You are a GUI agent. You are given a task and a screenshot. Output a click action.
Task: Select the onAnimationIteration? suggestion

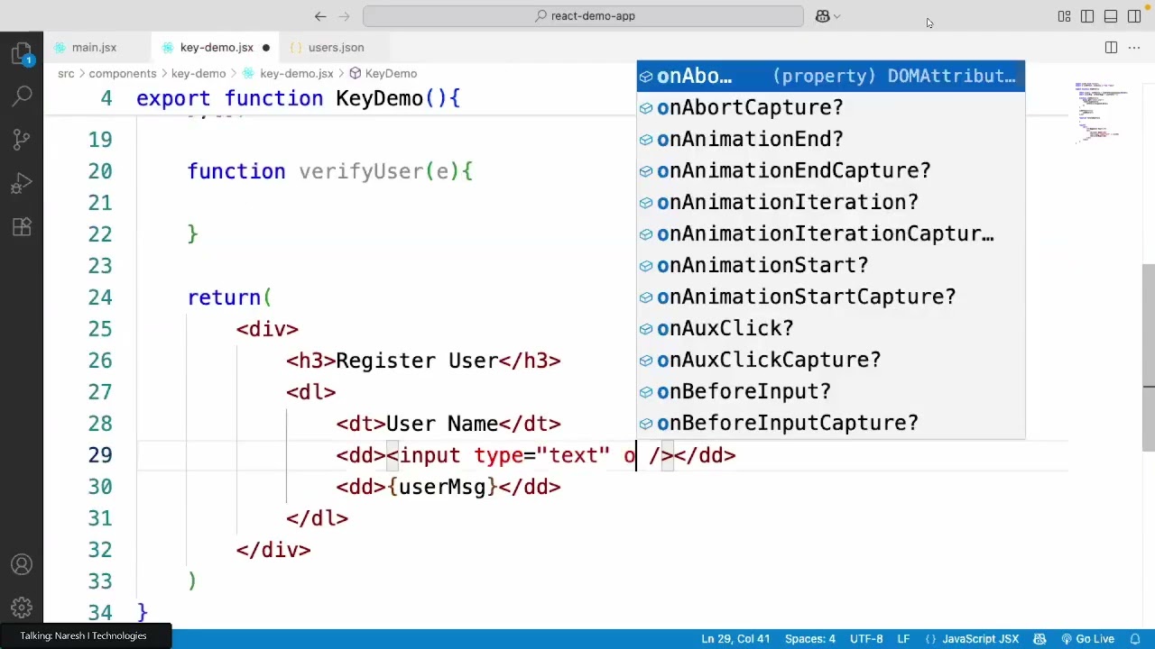(831, 202)
